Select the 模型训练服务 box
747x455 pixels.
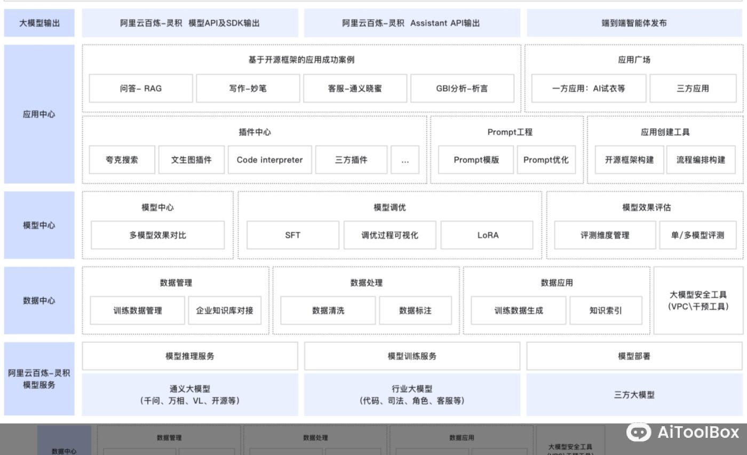pyautogui.click(x=412, y=356)
